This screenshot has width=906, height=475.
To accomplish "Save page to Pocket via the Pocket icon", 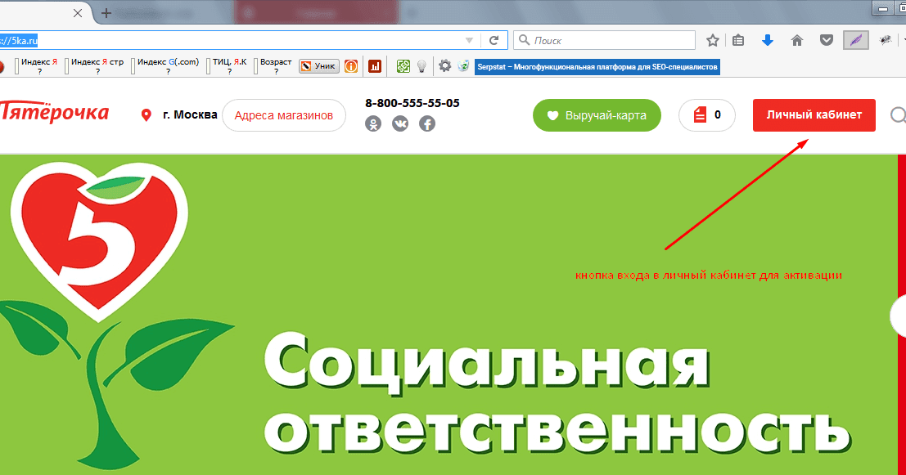I will click(x=826, y=39).
